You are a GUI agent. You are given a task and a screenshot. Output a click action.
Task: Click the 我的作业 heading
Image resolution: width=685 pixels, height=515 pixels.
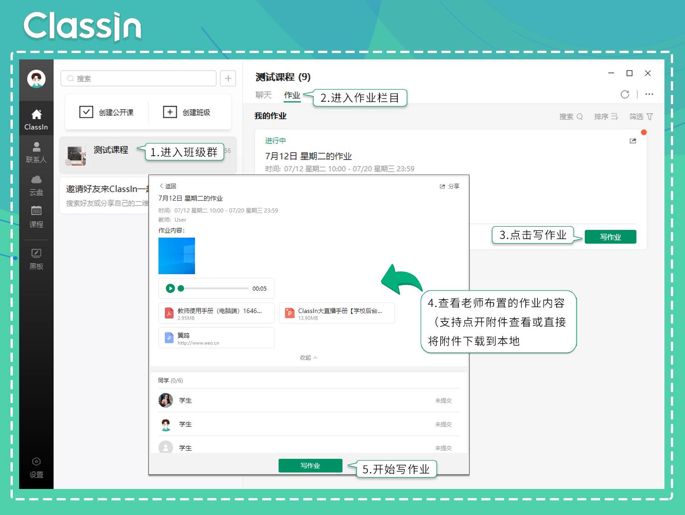click(270, 116)
